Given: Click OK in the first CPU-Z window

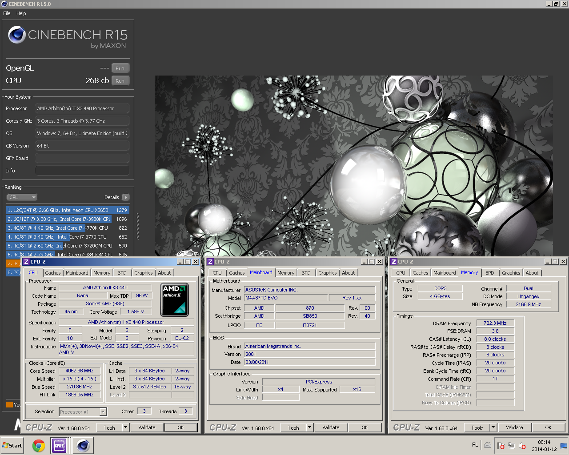Looking at the screenshot, I should click(180, 427).
